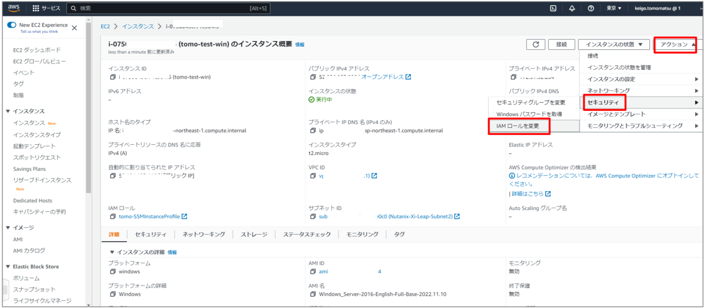Copy the IAM role name icon

tap(112, 216)
